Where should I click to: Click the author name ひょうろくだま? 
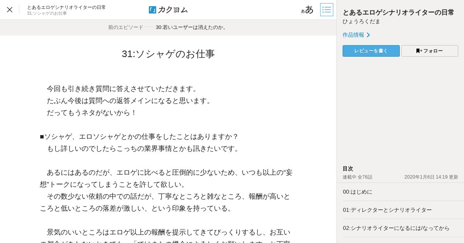(x=362, y=21)
